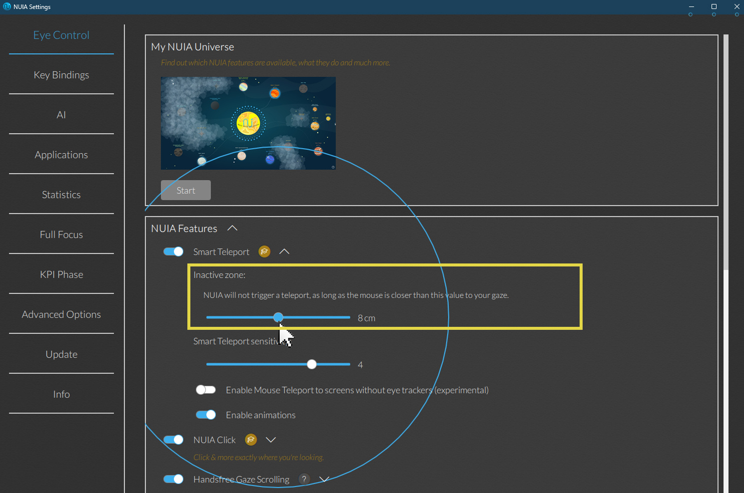Viewport: 744px width, 493px height.
Task: Click the Inactive zone slider handle
Action: (x=278, y=317)
